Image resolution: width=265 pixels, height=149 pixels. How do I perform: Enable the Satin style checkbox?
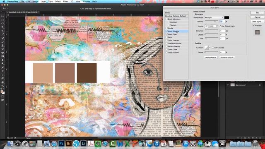[x=166, y=37]
